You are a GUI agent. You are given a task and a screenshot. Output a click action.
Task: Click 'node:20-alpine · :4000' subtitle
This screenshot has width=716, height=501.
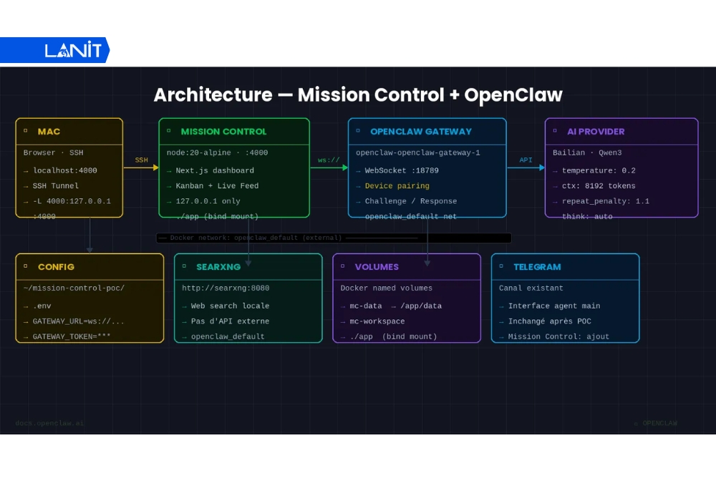(x=218, y=153)
